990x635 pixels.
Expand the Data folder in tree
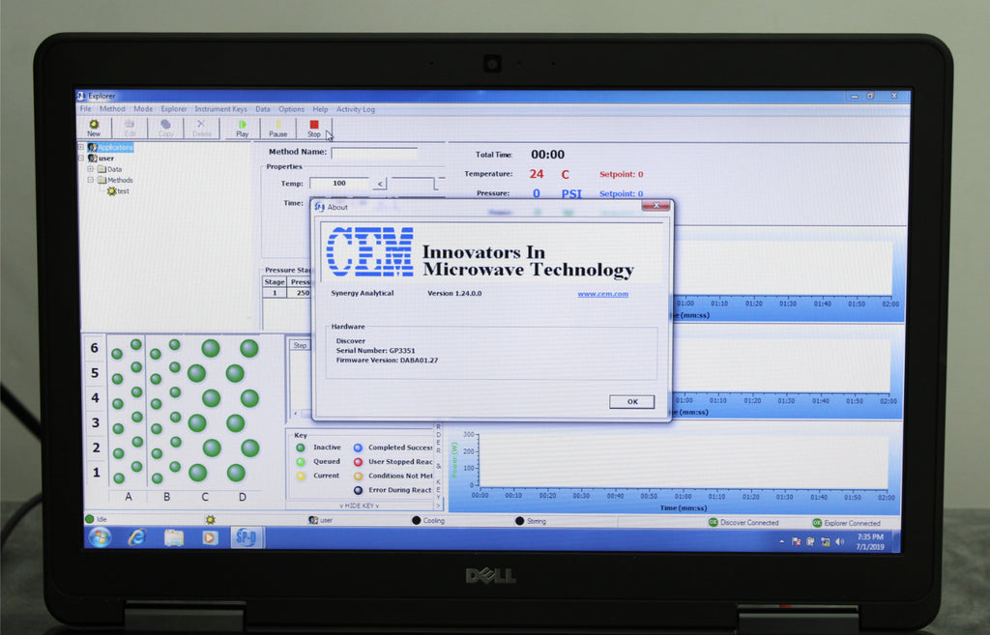click(90, 169)
